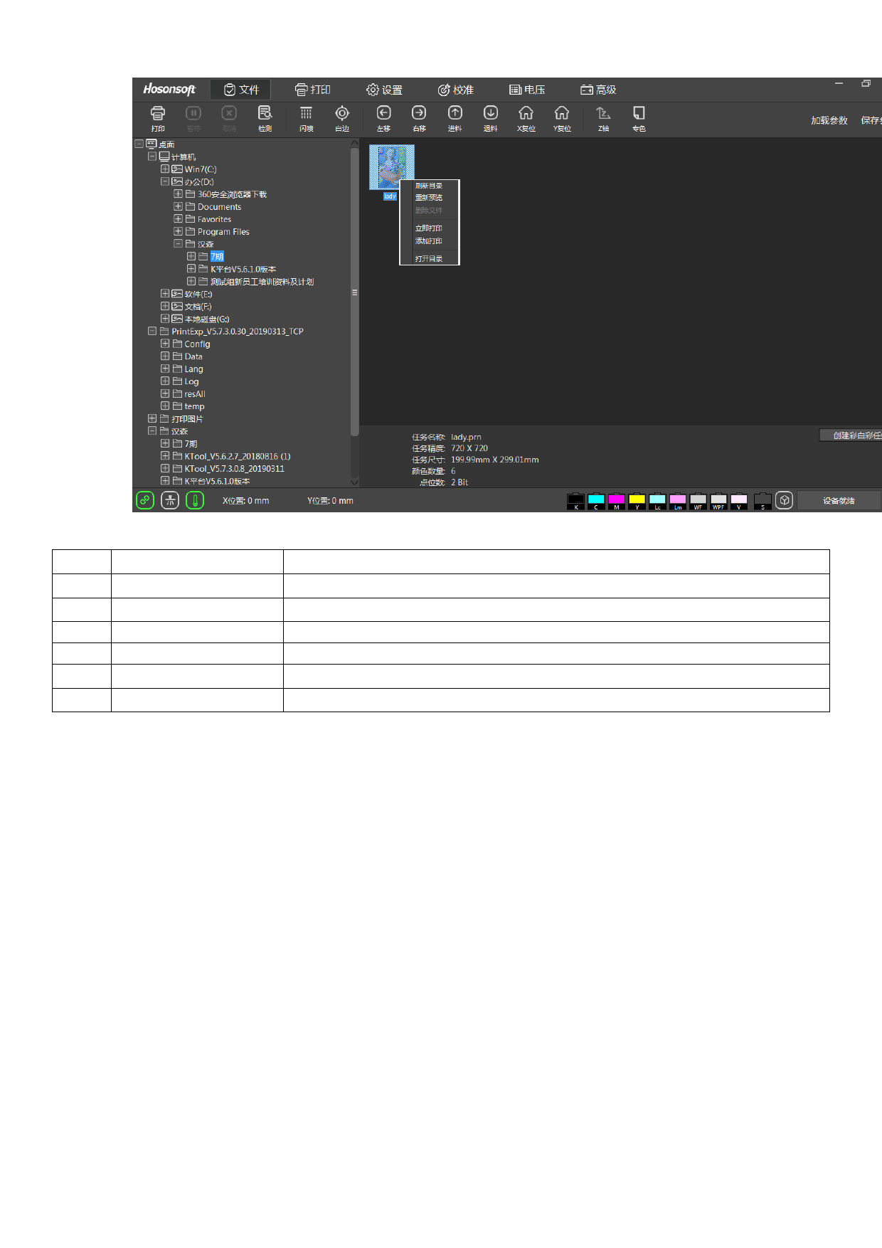Click the 设备就绪 device ready button

(839, 501)
